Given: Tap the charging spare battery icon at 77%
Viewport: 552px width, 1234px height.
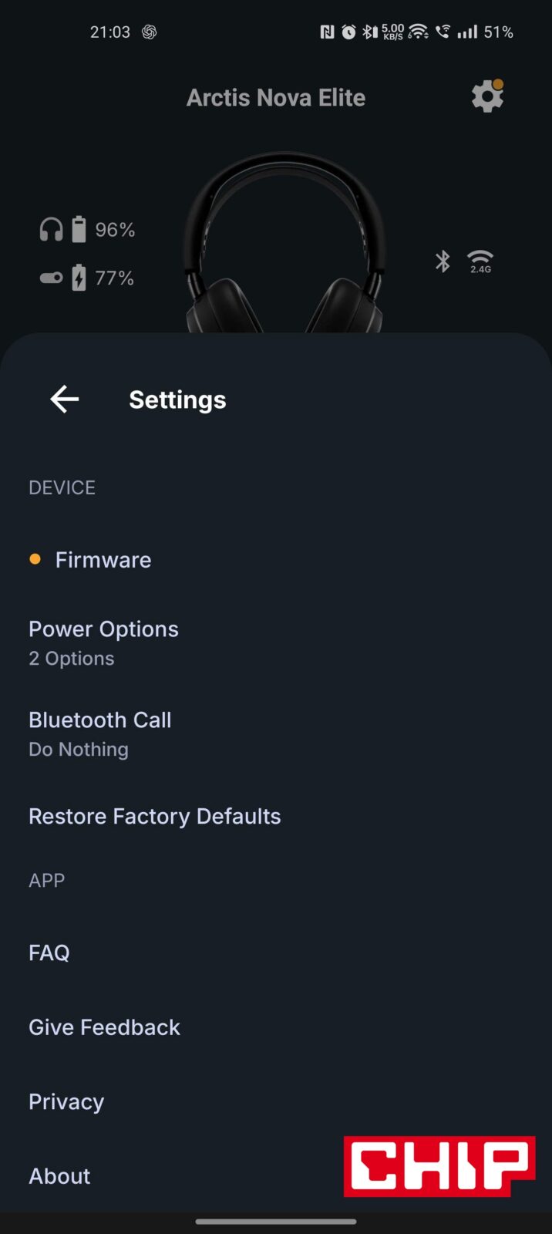Looking at the screenshot, I should [x=79, y=278].
